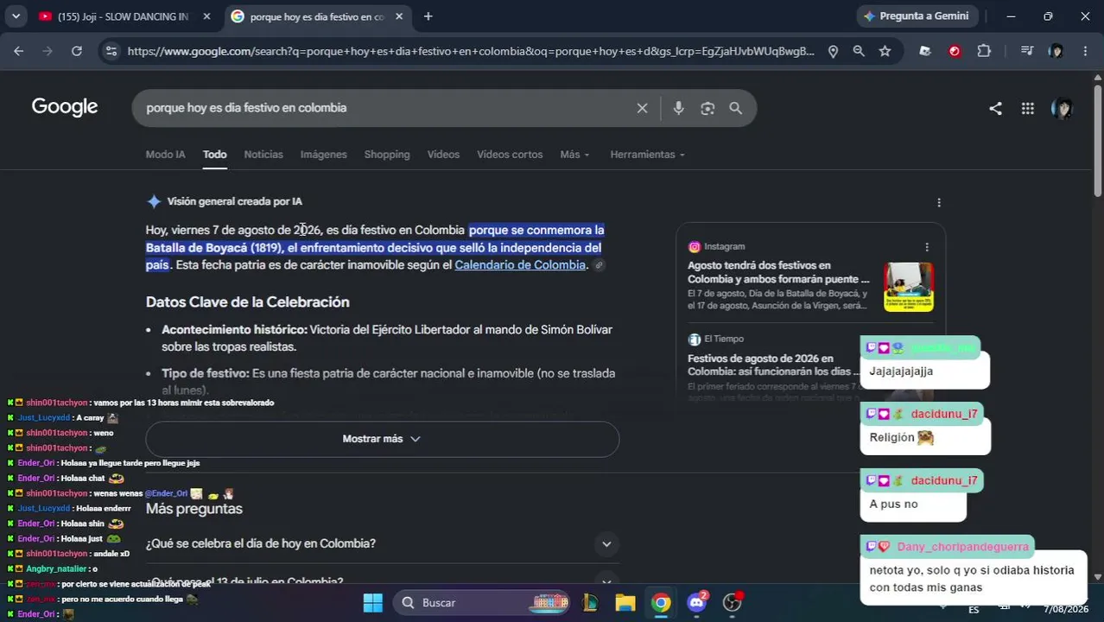Open the Calendario de Colombia link
The height and width of the screenshot is (622, 1104).
click(x=520, y=265)
